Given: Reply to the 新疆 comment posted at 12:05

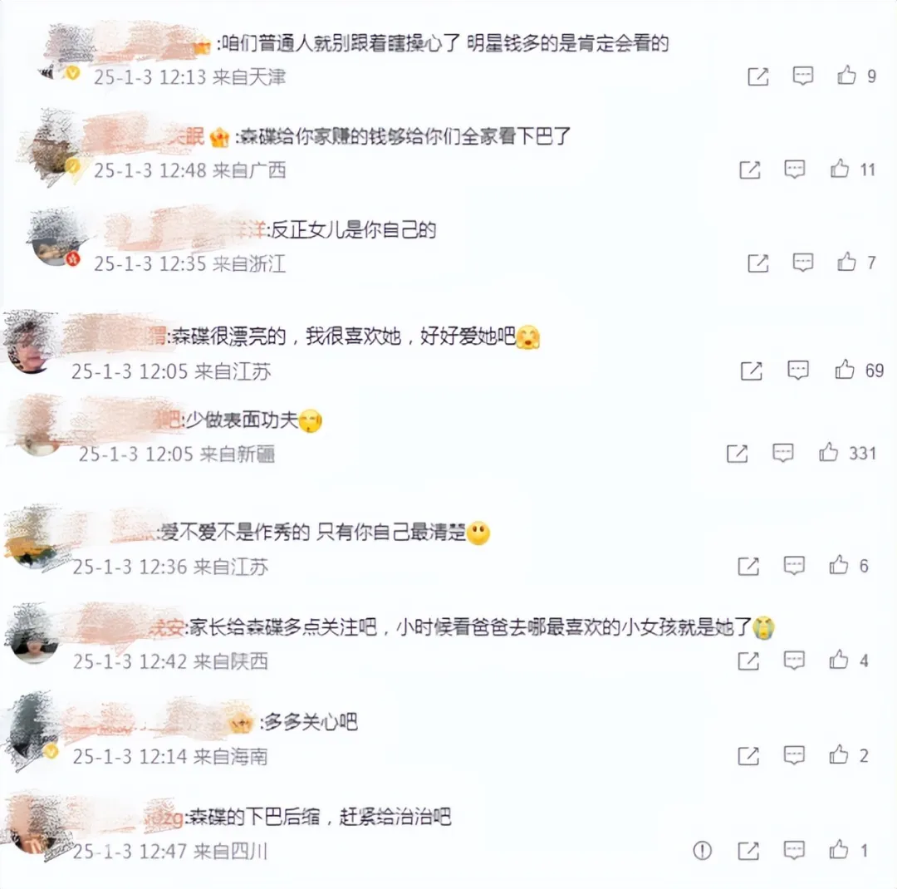Looking at the screenshot, I should 782,453.
